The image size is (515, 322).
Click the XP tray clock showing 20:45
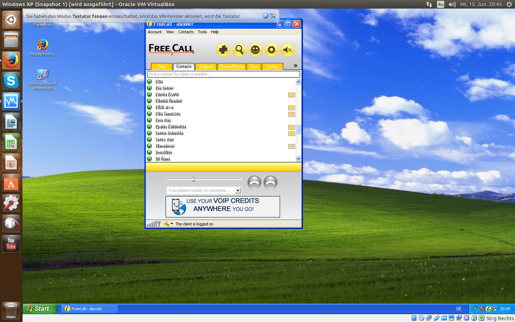point(505,309)
